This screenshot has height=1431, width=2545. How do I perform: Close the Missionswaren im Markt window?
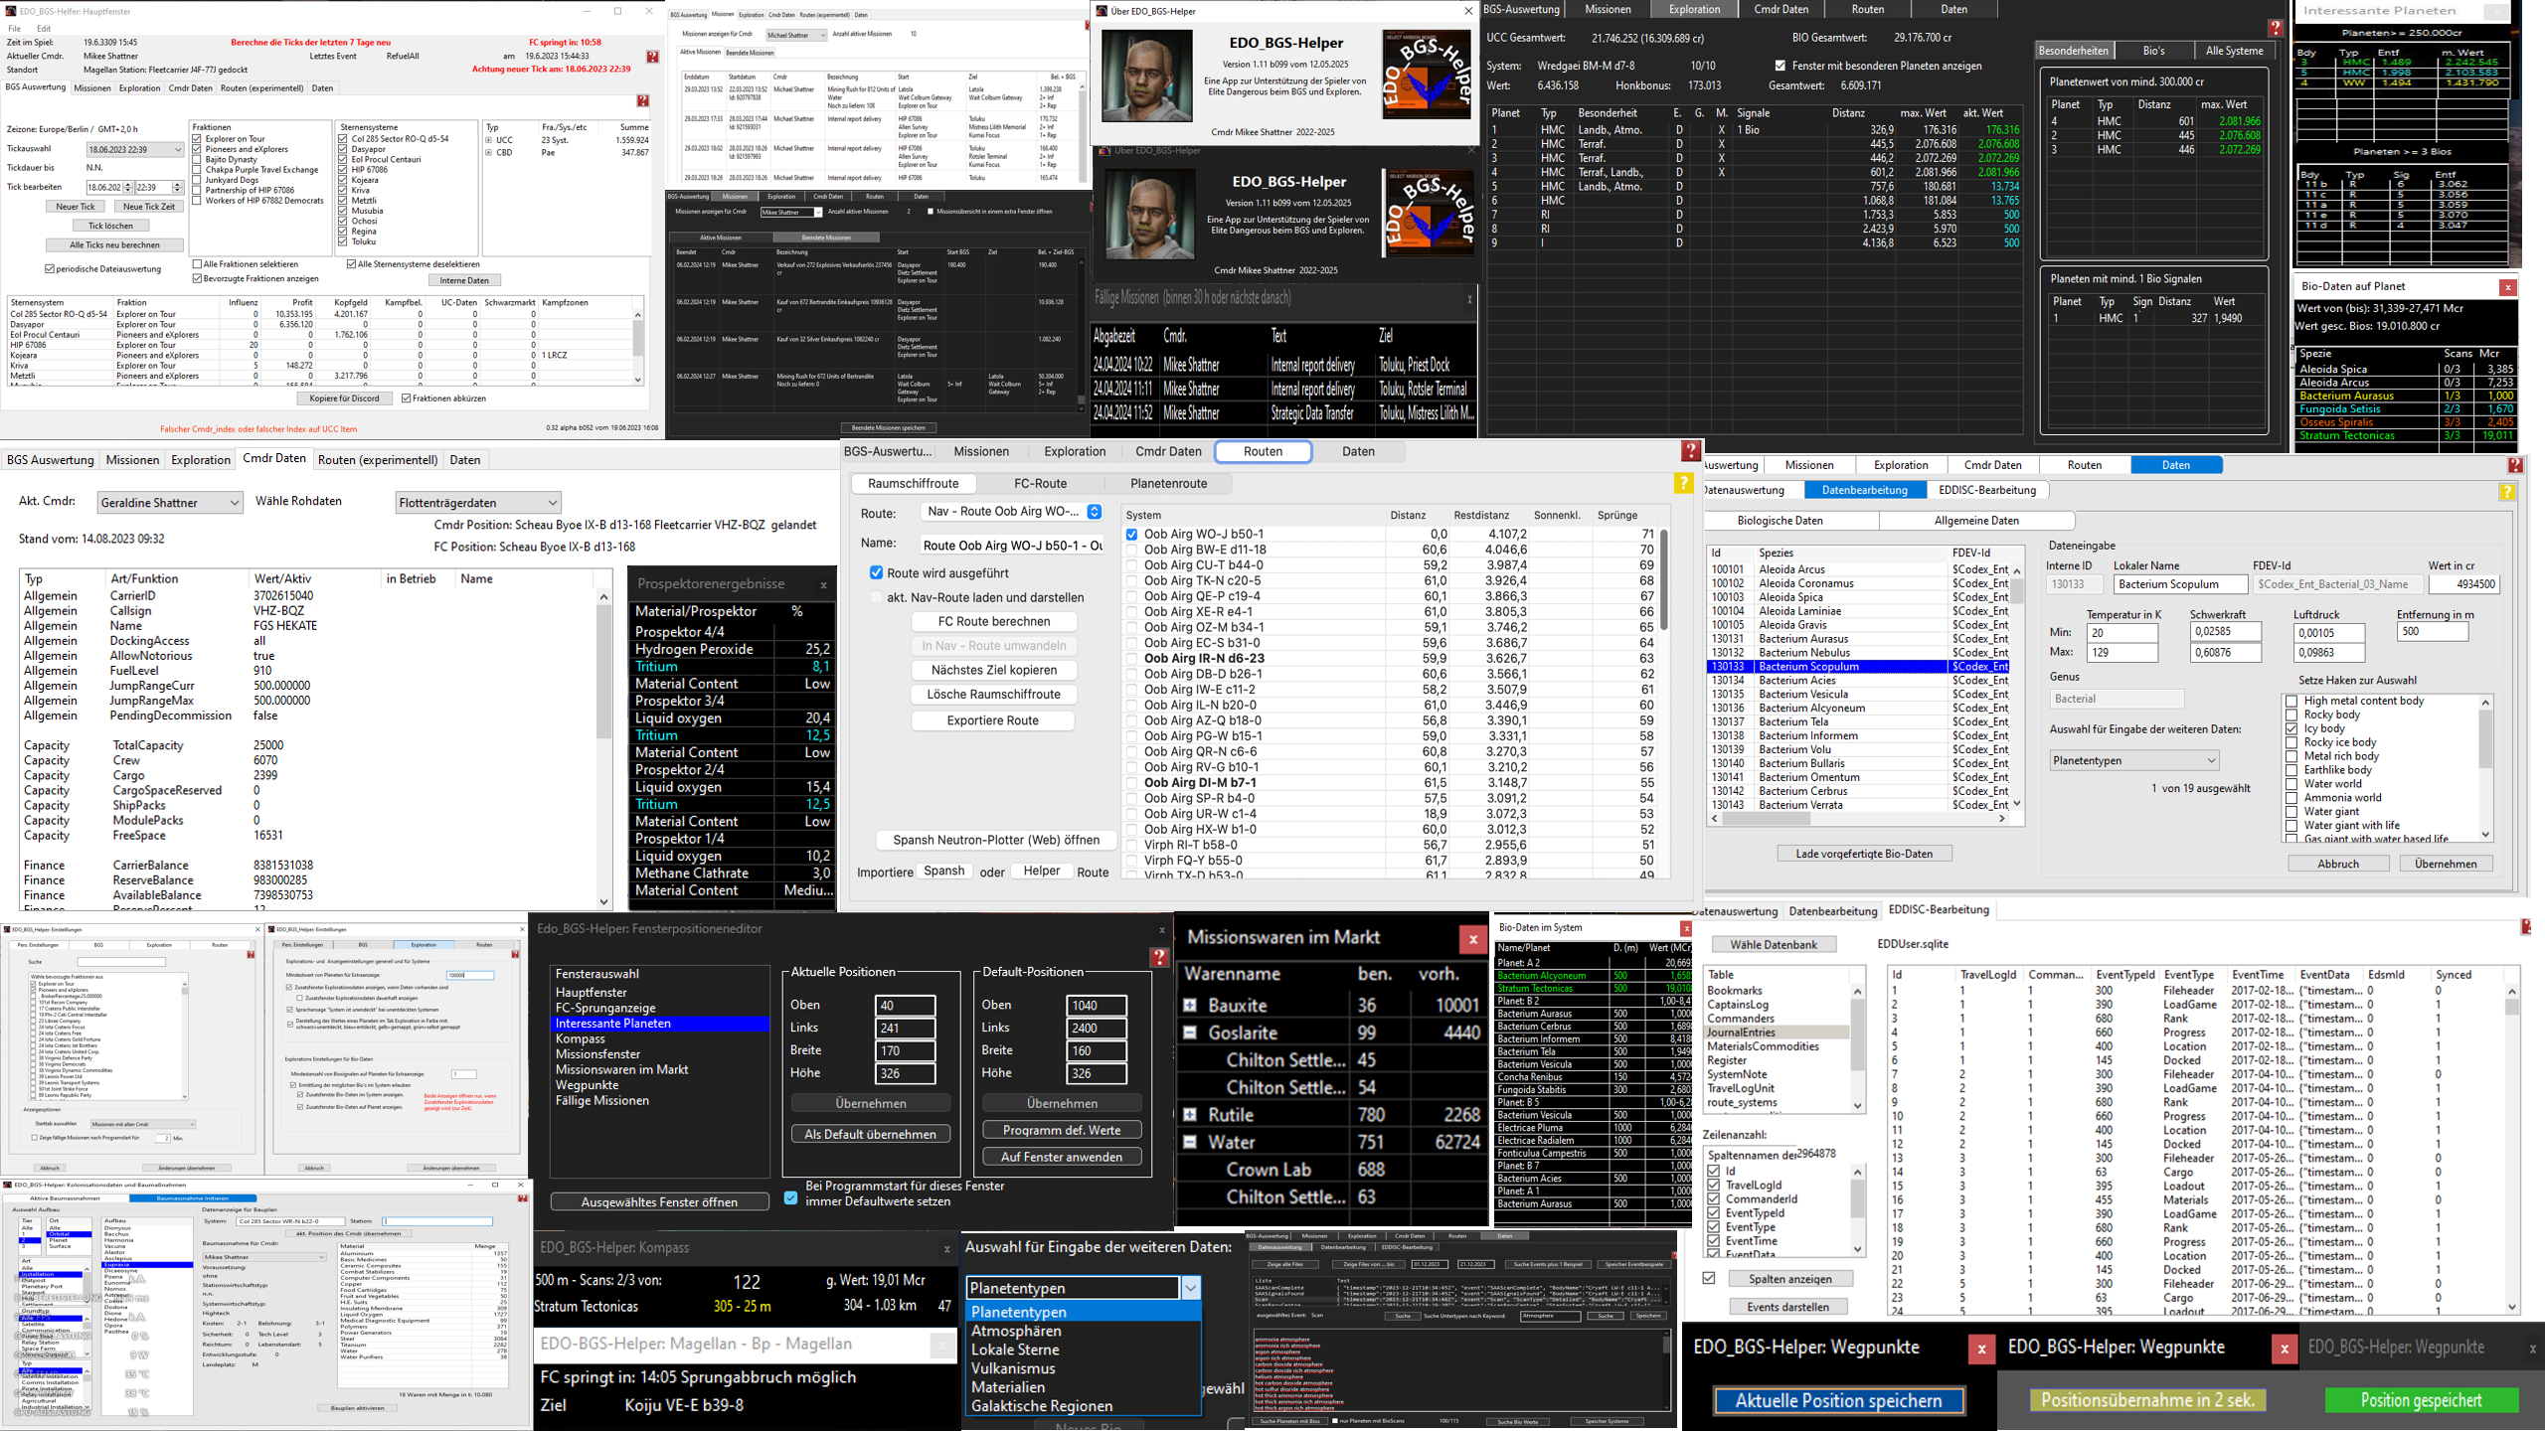pos(1472,939)
